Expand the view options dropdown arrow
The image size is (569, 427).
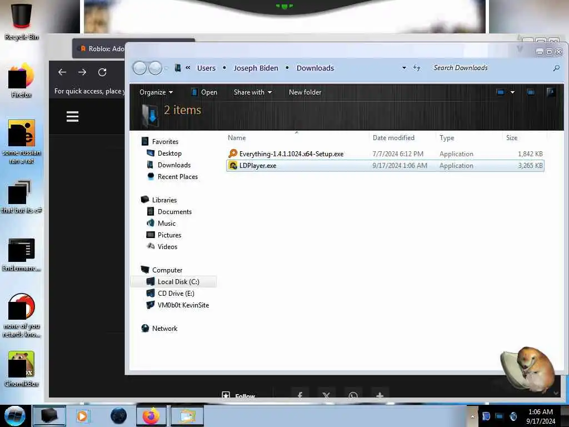(512, 92)
